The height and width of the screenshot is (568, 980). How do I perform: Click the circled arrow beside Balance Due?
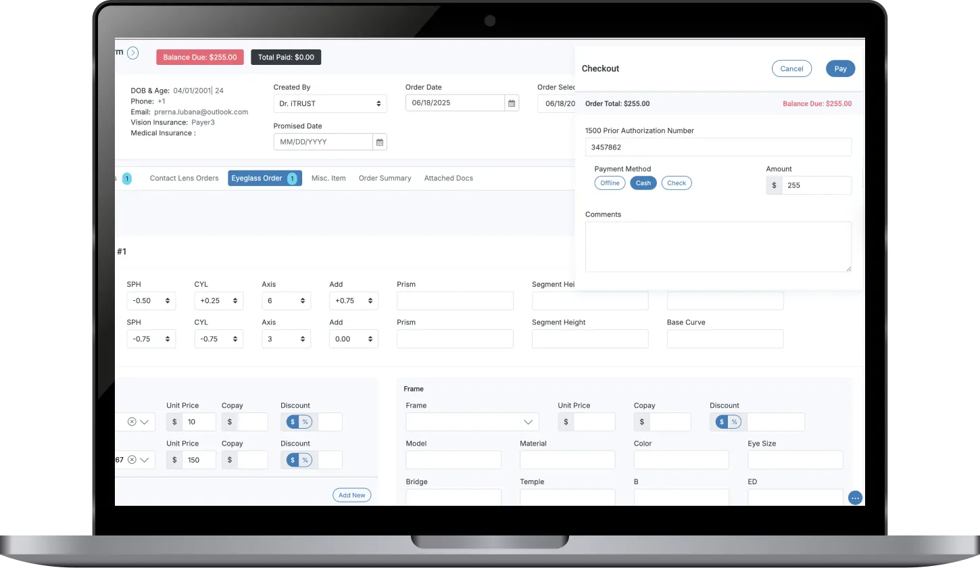[x=133, y=53]
